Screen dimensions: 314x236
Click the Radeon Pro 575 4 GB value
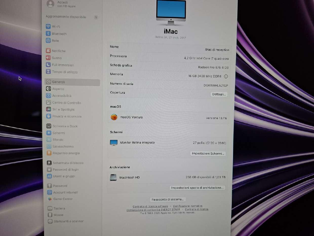(x=213, y=68)
